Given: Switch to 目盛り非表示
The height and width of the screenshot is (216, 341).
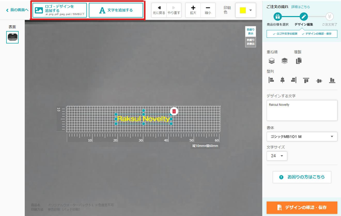Looking at the screenshot, I should 250,42.
